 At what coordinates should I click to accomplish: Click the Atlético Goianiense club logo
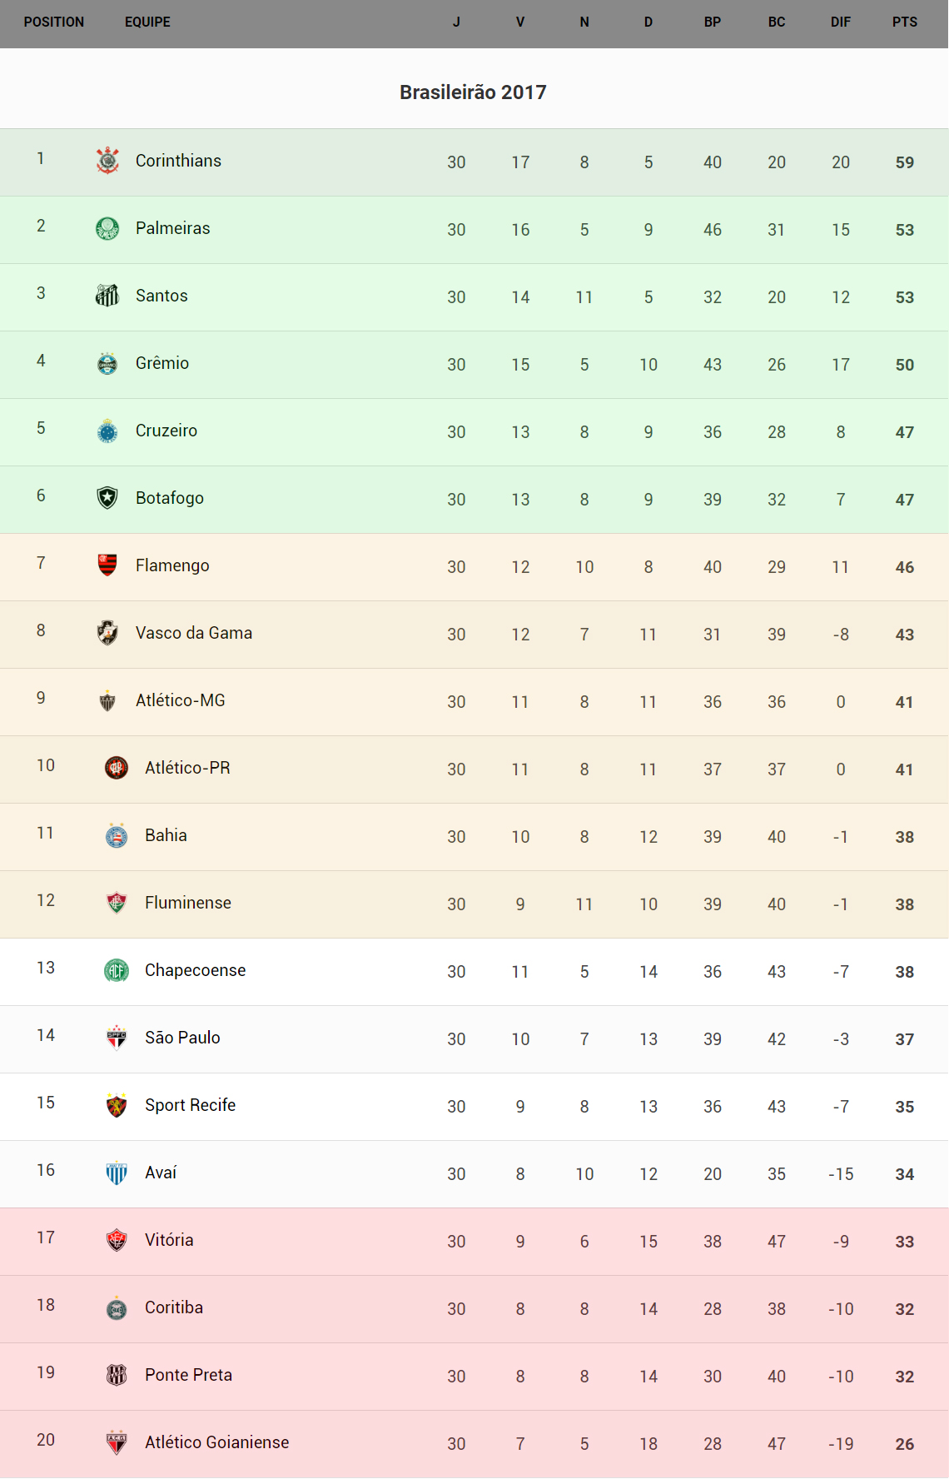pyautogui.click(x=117, y=1442)
